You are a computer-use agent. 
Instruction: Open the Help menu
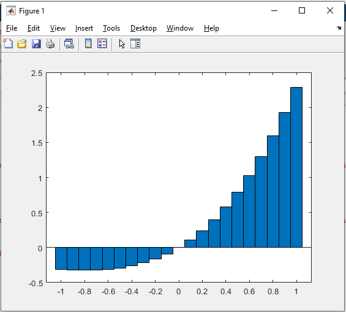211,28
